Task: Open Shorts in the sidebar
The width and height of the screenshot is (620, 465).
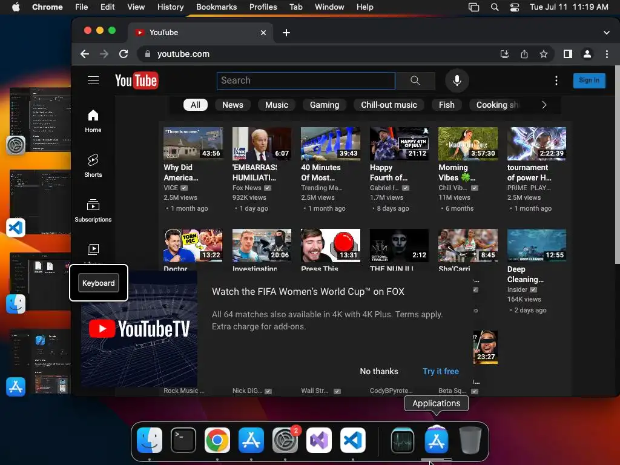Action: pos(93,166)
